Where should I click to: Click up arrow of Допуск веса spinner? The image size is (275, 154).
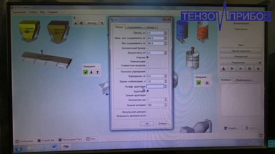pyautogui.click(x=165, y=52)
